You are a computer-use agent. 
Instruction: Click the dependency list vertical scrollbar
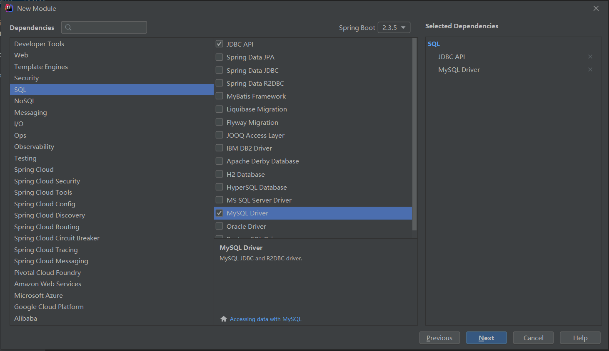pos(414,134)
